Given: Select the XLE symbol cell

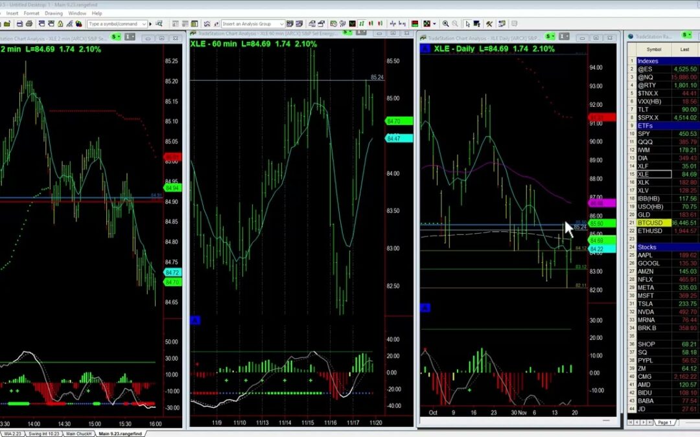Looking at the screenshot, I should (653, 174).
